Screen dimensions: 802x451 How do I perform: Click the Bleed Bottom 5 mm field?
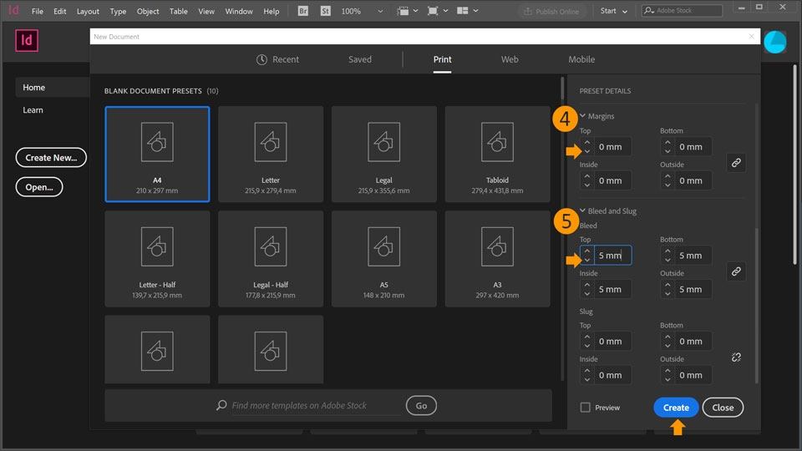pos(693,256)
